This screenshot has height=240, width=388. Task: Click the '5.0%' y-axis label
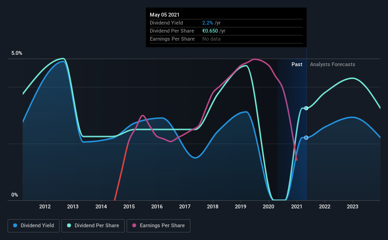(17, 53)
